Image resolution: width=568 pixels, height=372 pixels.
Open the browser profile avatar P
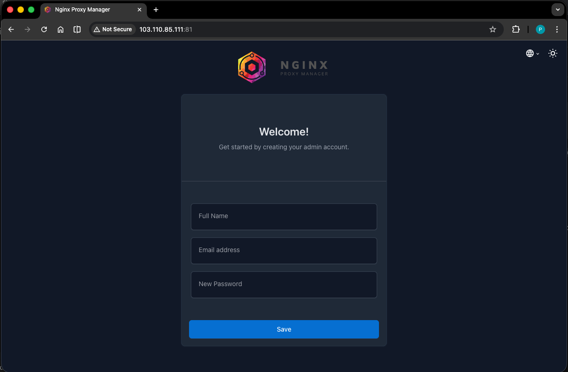[x=540, y=29]
